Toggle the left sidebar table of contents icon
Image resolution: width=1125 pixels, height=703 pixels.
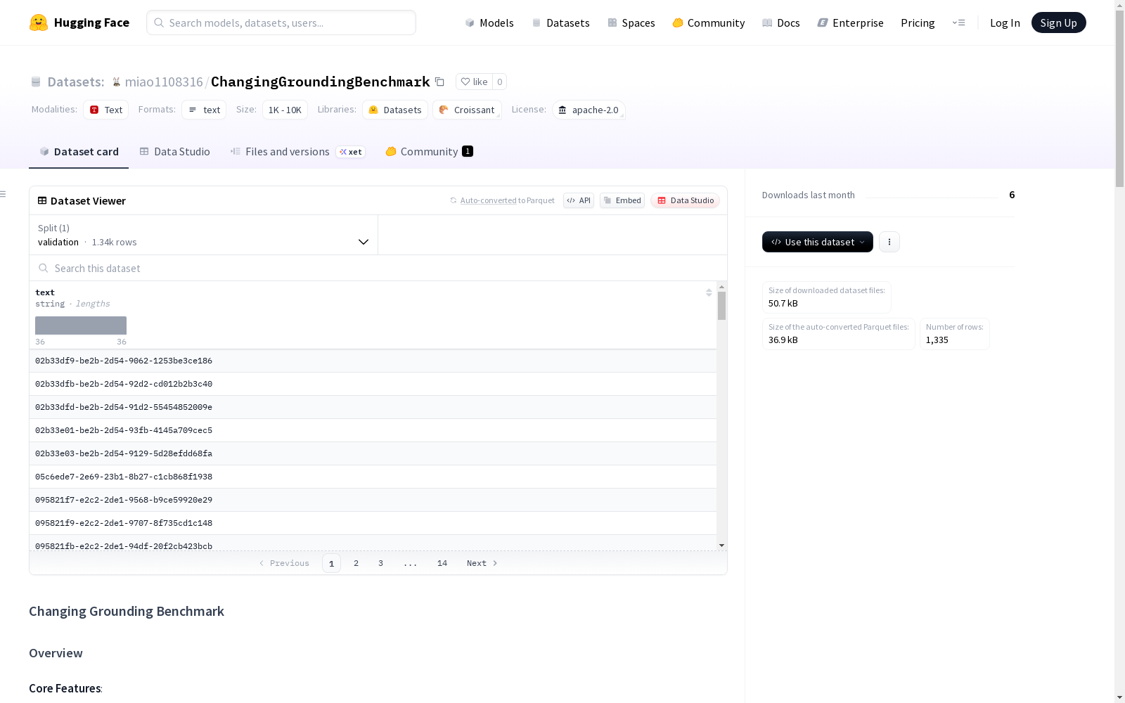pyautogui.click(x=4, y=194)
